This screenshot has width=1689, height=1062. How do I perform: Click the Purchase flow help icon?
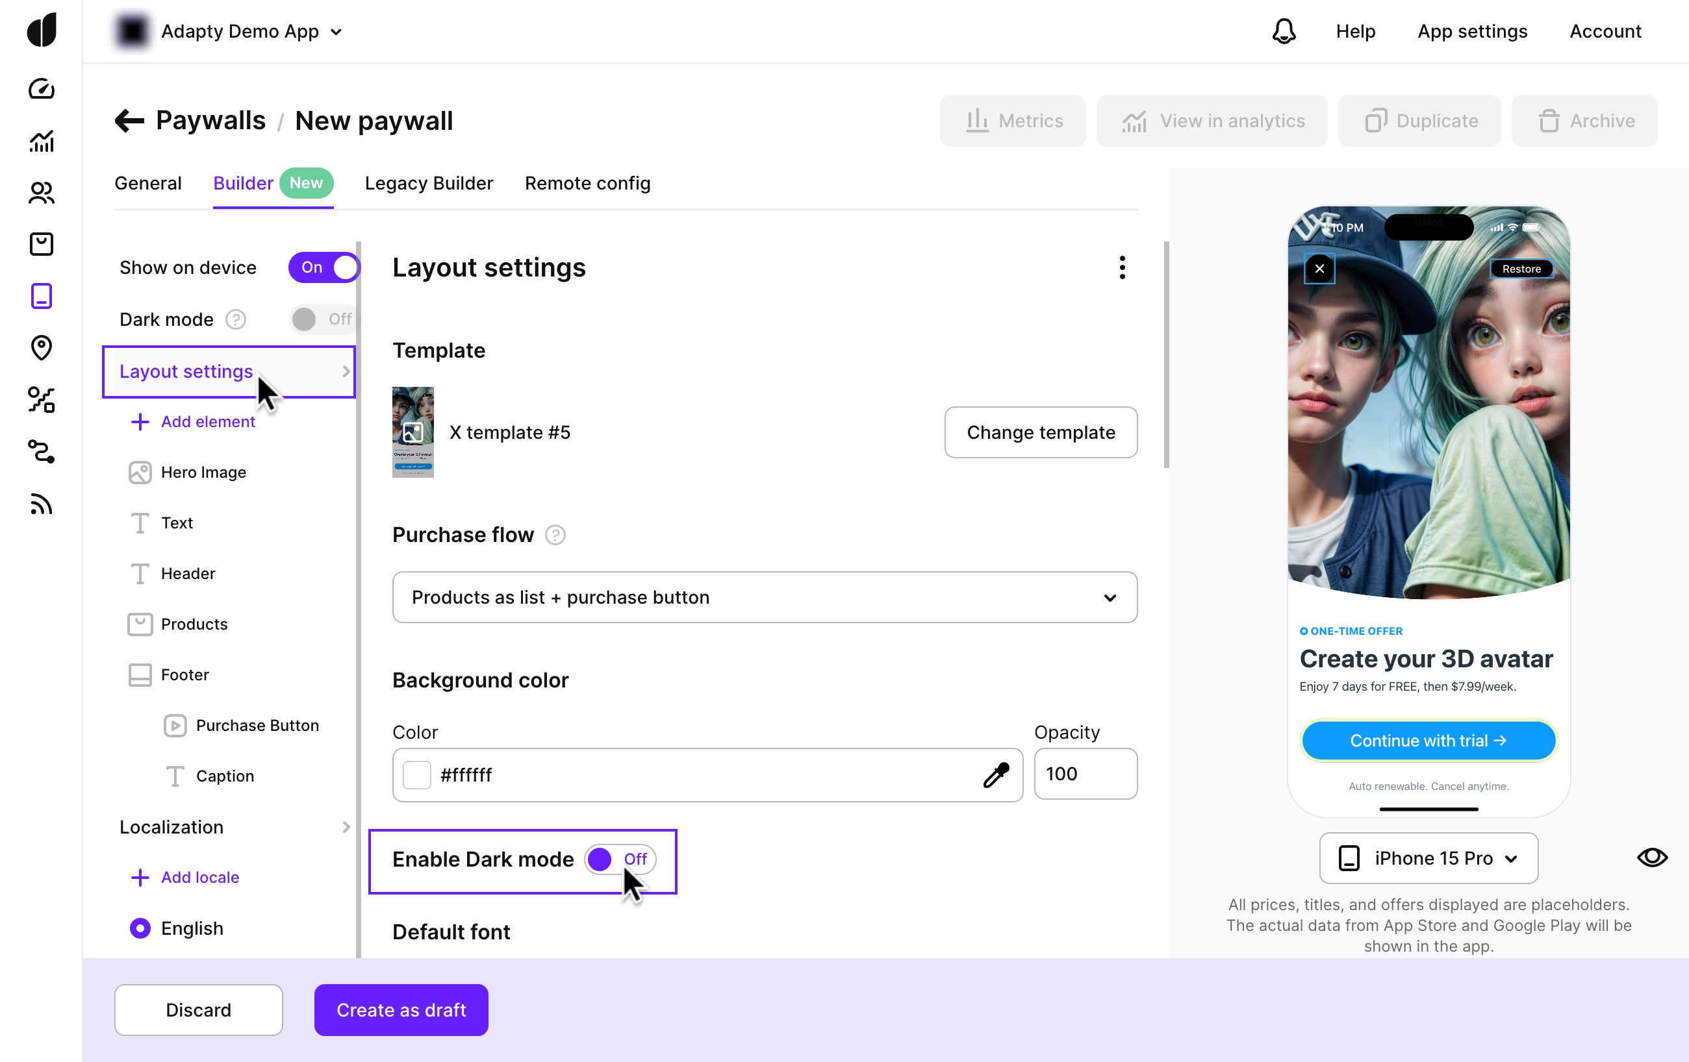coord(555,535)
